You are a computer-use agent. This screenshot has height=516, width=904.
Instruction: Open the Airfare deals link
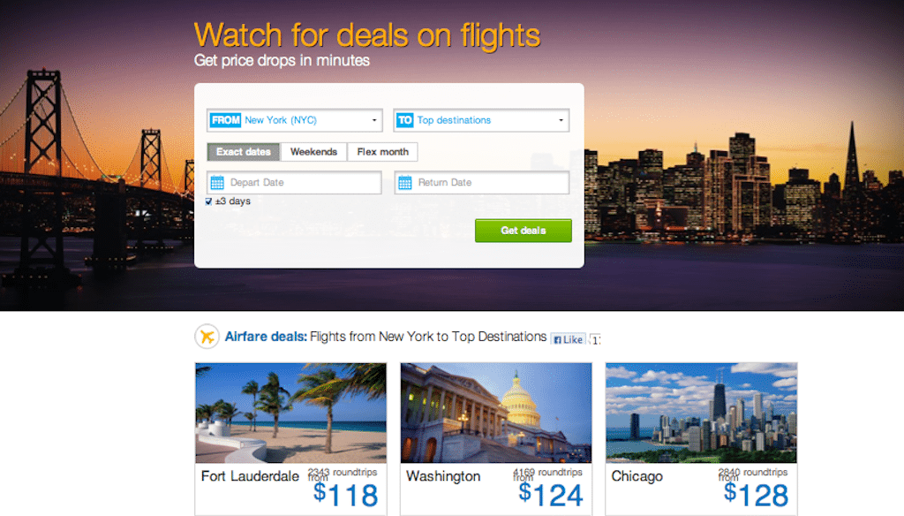[266, 337]
